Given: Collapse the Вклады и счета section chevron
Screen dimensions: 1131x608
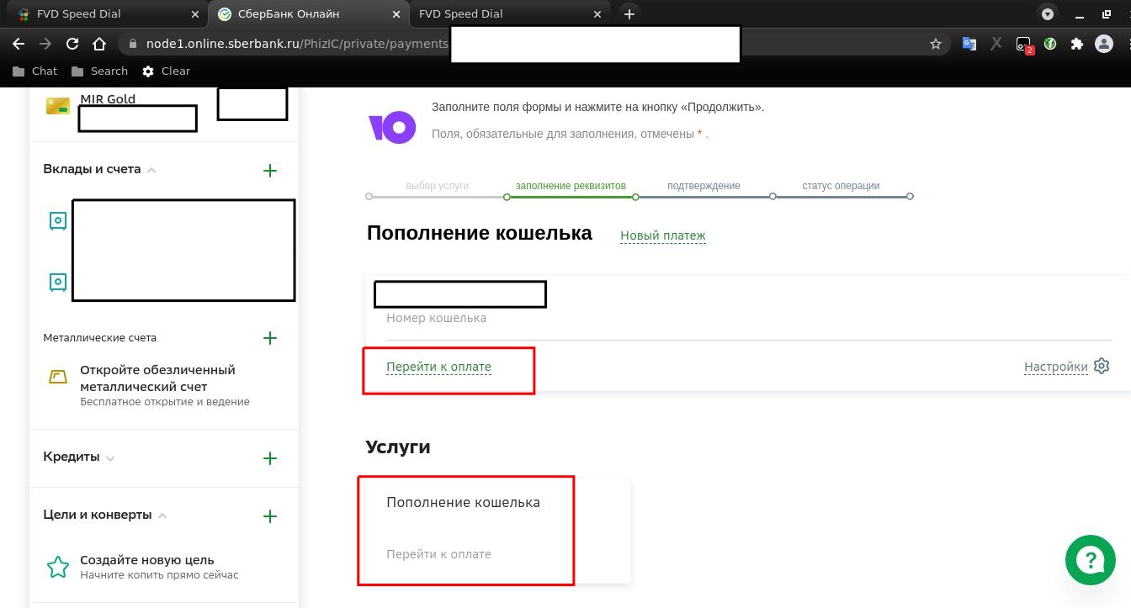Looking at the screenshot, I should point(151,170).
